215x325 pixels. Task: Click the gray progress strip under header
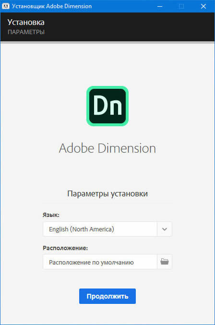(x=107, y=43)
